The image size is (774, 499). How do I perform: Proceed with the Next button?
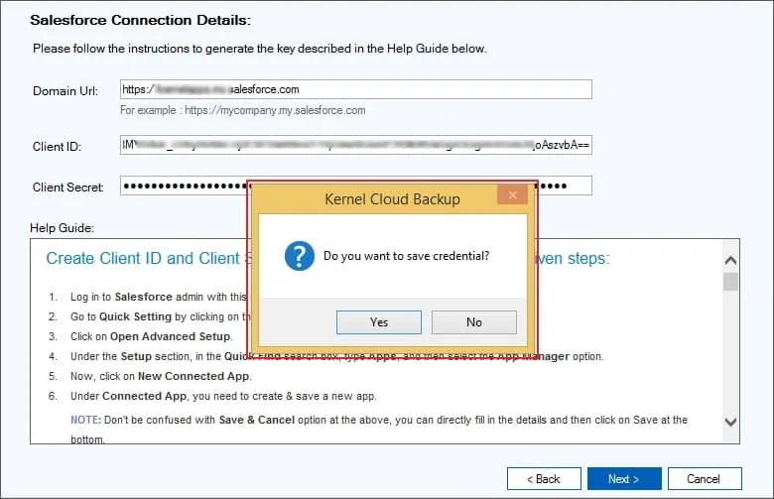click(x=624, y=479)
